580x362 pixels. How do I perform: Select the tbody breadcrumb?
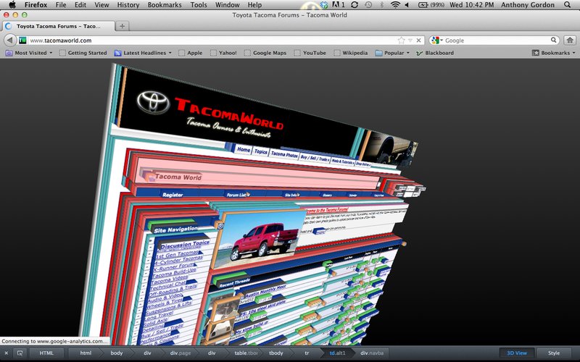click(276, 353)
